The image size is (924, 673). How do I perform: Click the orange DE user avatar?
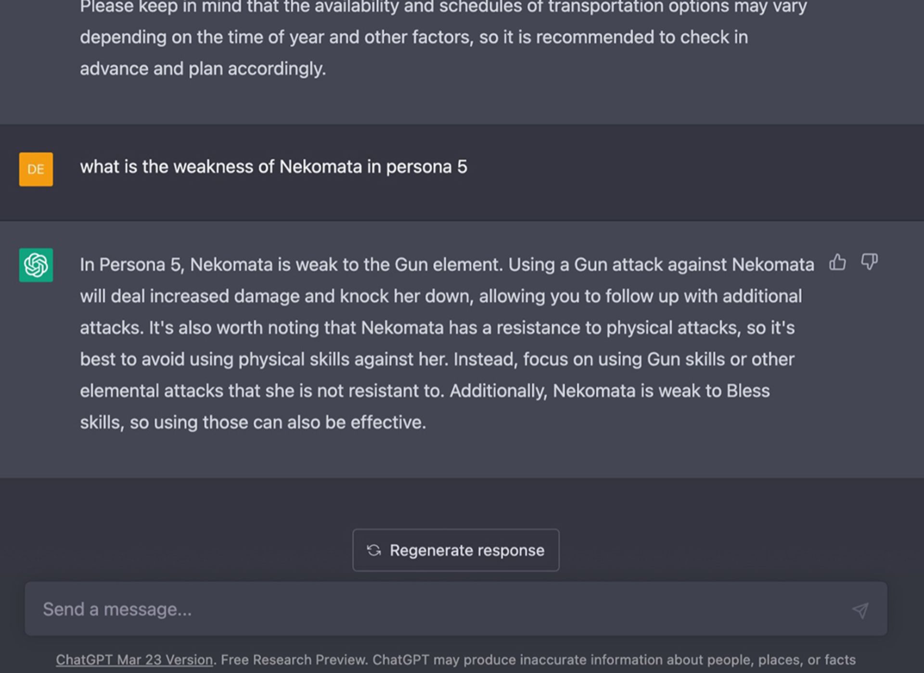(x=36, y=169)
